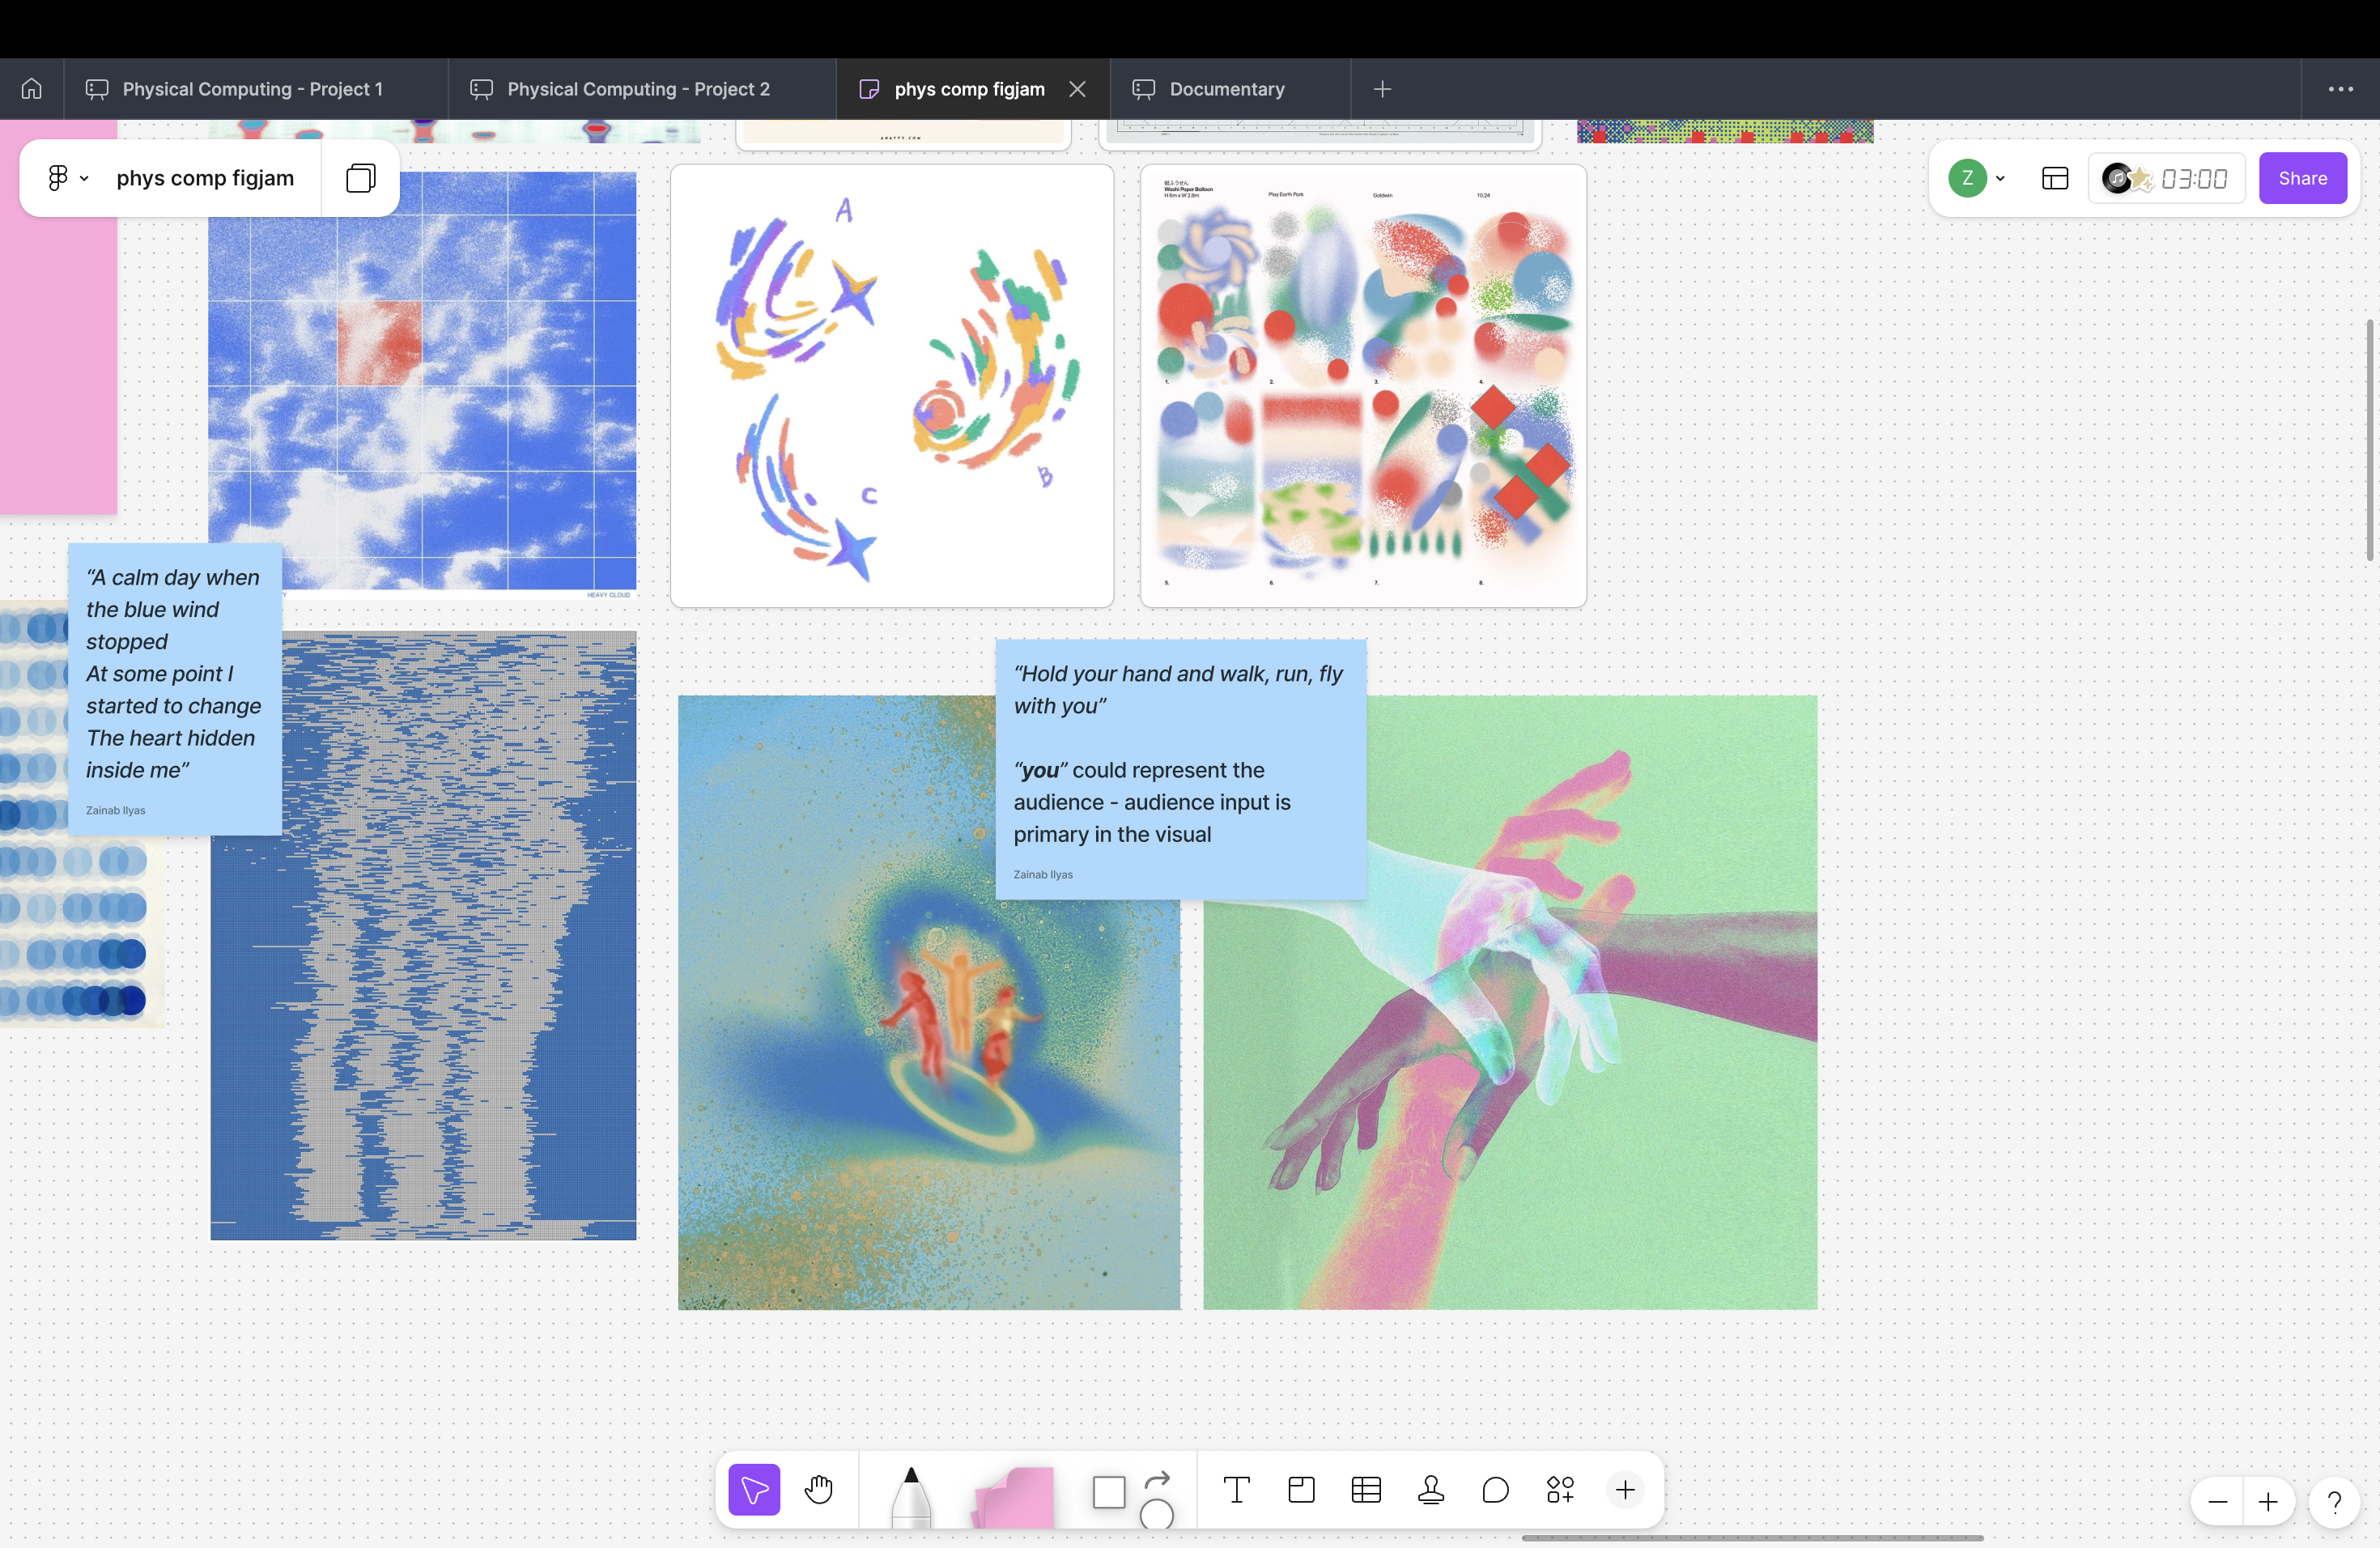2380x1548 pixels.
Task: Click the purple Share button
Action: (2302, 178)
